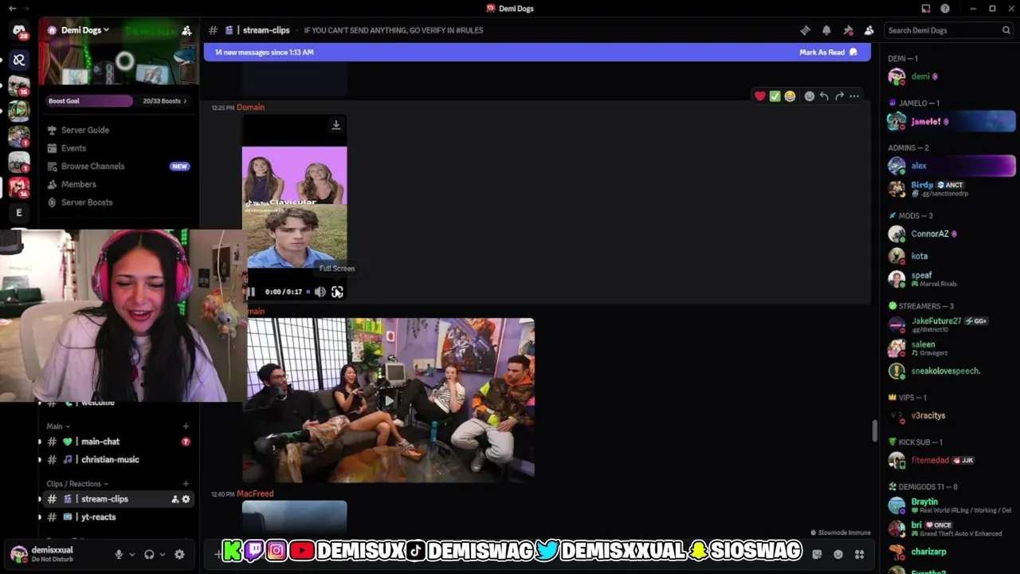Pause the 0:17 video clip
The width and height of the screenshot is (1020, 574).
(250, 292)
